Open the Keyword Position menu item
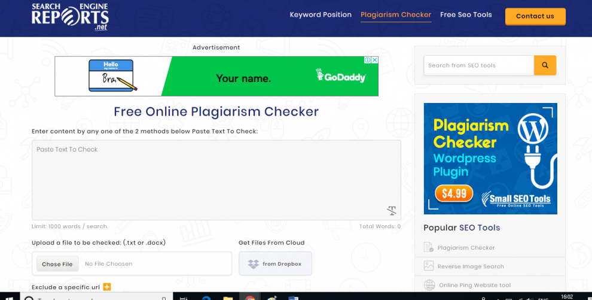Image resolution: width=592 pixels, height=300 pixels. click(x=321, y=15)
